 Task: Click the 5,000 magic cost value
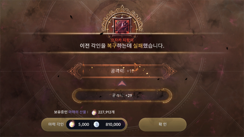click(x=84, y=124)
